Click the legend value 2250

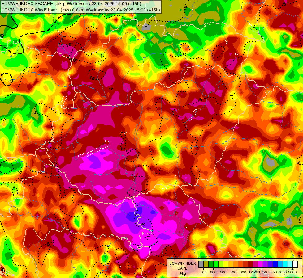(273, 272)
